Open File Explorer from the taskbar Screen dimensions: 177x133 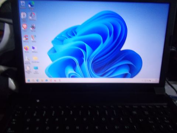tap(42, 81)
